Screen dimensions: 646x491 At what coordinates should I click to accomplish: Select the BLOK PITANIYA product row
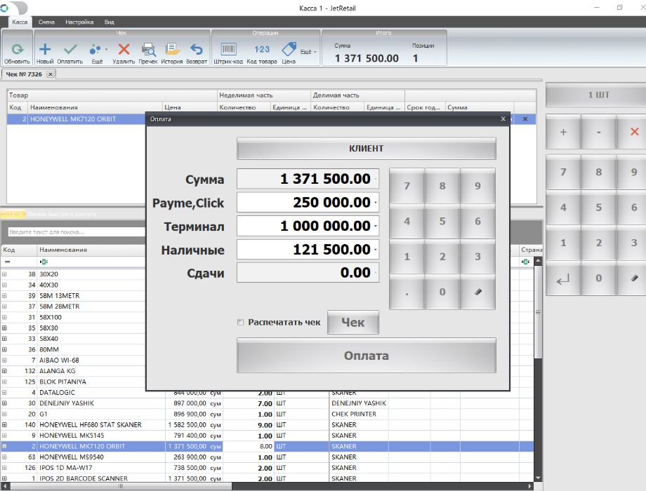[x=73, y=382]
